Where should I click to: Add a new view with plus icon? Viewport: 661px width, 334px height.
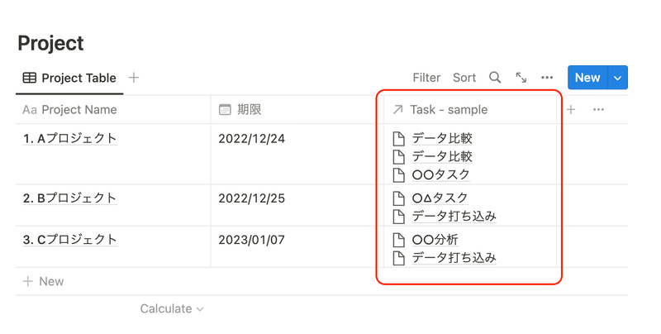click(134, 78)
